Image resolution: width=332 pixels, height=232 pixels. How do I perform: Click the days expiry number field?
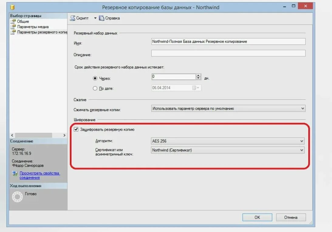point(174,76)
